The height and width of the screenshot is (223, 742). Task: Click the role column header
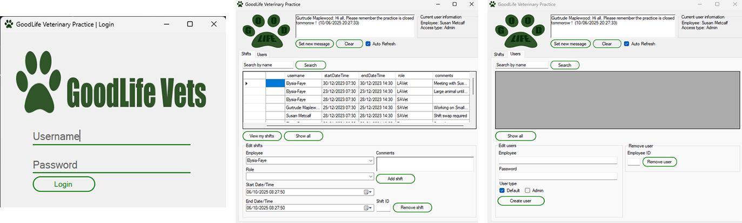(414, 75)
